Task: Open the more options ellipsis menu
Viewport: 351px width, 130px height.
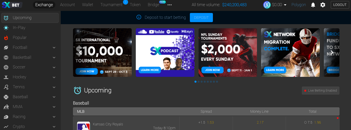Action: click(x=170, y=5)
